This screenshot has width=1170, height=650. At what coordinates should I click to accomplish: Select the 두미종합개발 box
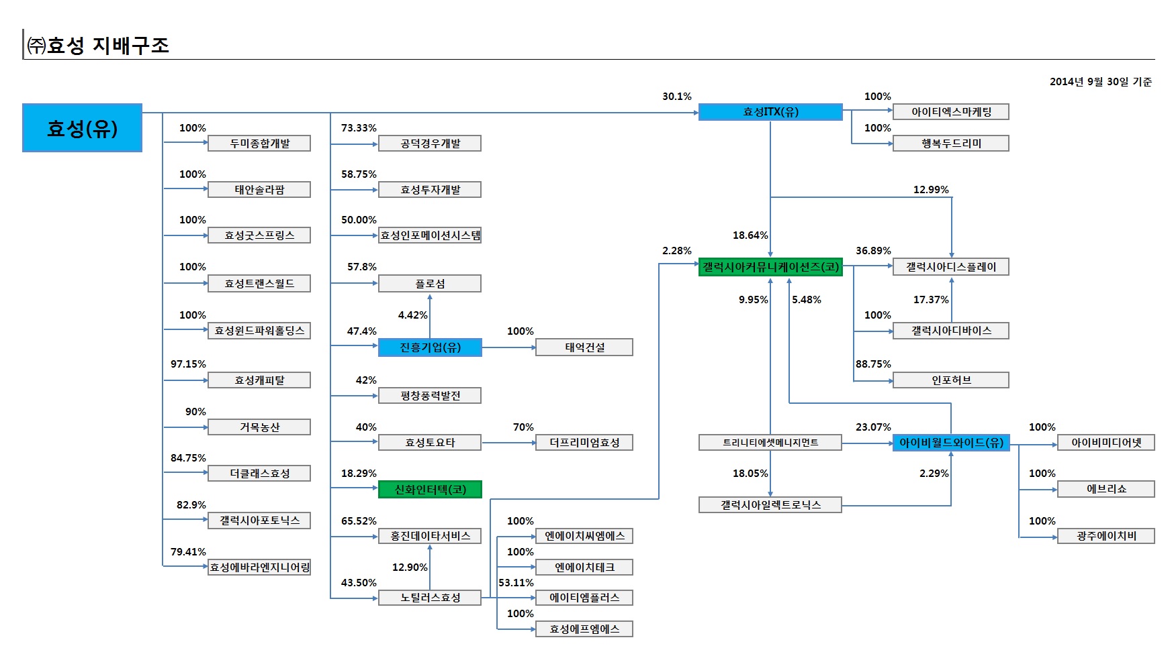click(259, 144)
